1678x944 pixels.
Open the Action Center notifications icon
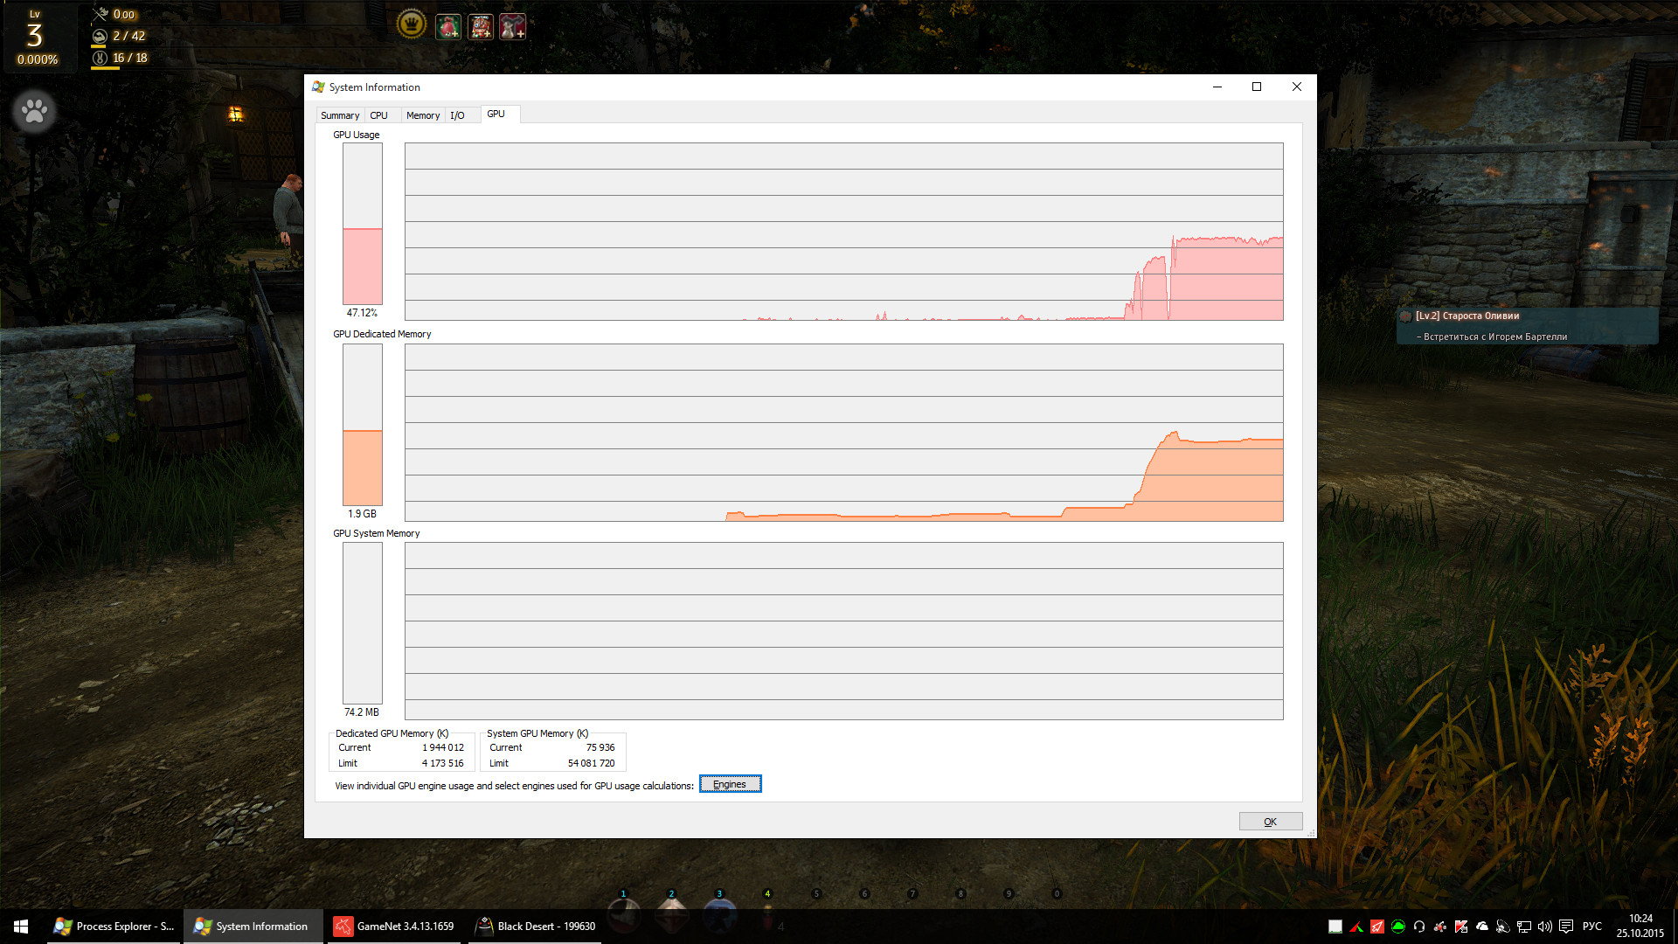tap(1566, 927)
